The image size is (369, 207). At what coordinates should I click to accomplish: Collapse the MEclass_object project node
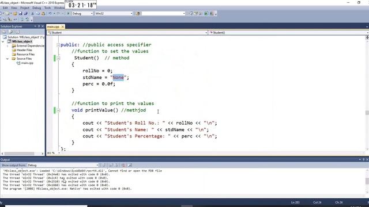click(3, 41)
